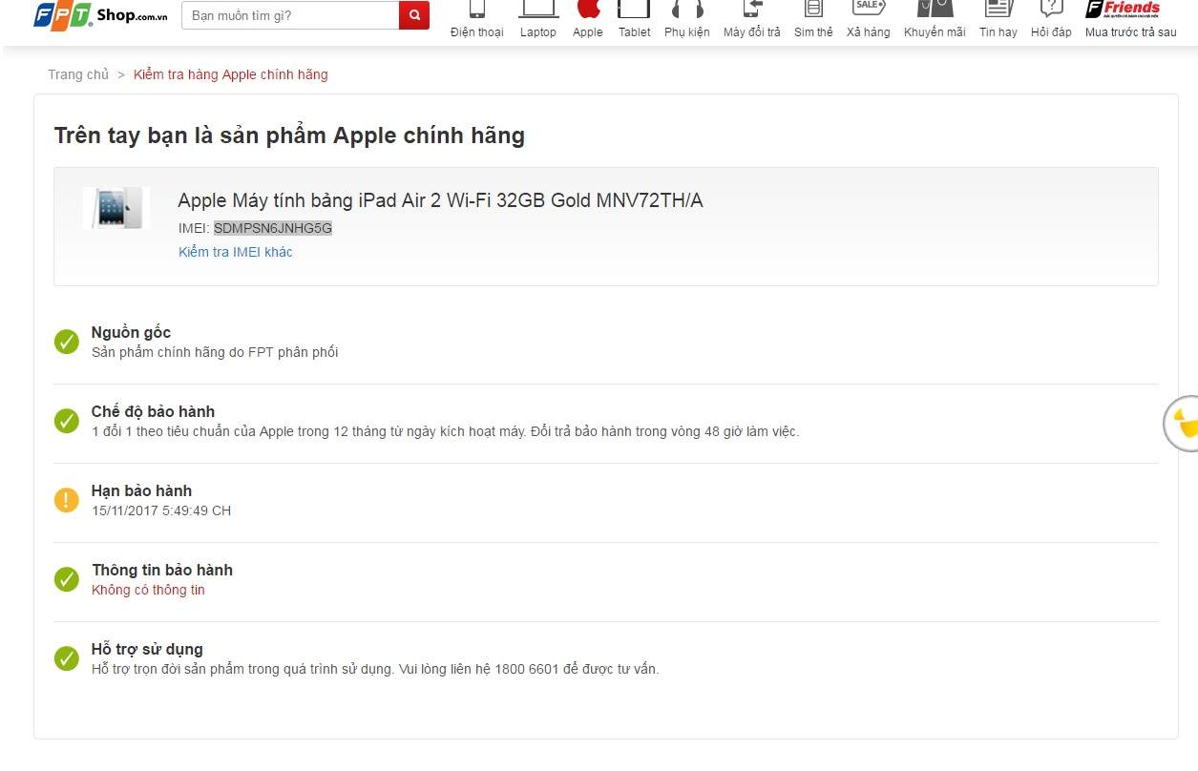Click the Chế độ bảo hành heading
1198x771 pixels.
(153, 411)
